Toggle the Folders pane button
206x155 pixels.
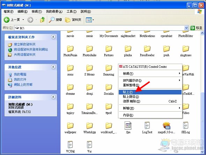(x=73, y=20)
